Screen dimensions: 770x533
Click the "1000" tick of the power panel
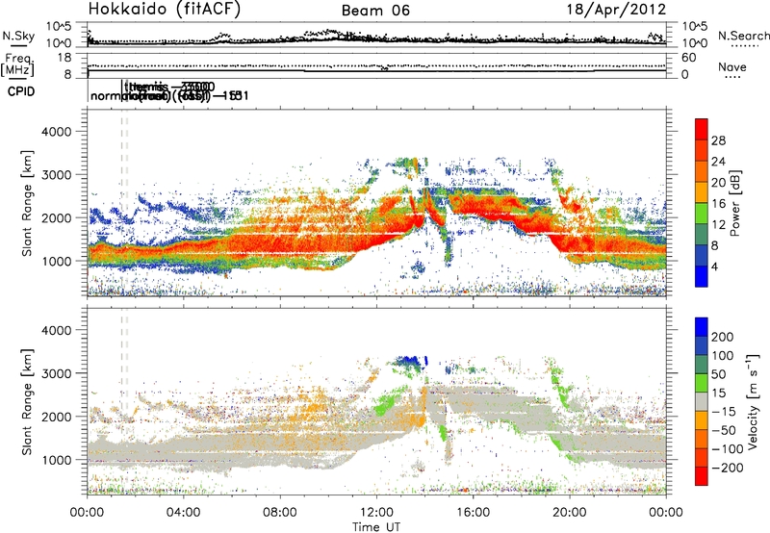coord(56,261)
